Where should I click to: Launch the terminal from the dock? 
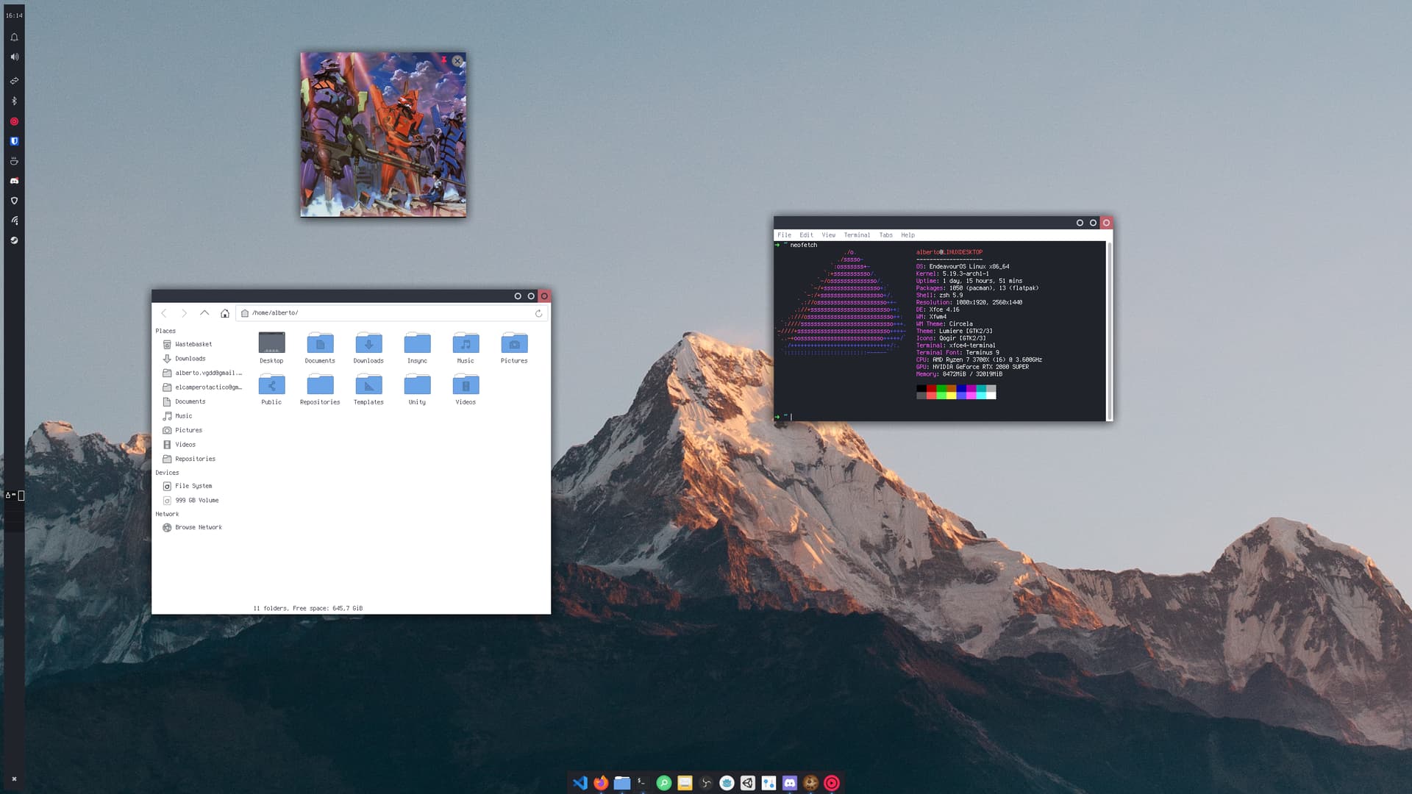[x=642, y=783]
